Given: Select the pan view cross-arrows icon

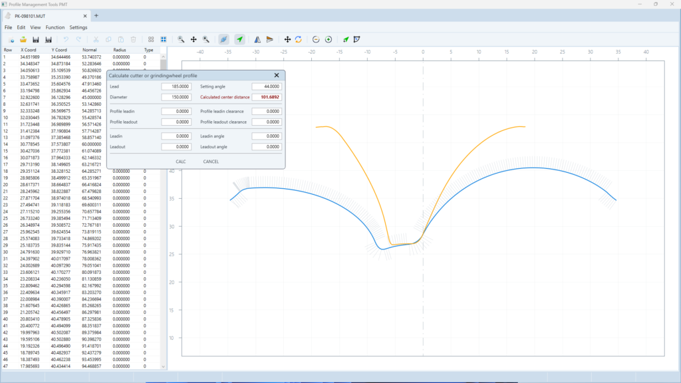Looking at the screenshot, I should (x=194, y=39).
